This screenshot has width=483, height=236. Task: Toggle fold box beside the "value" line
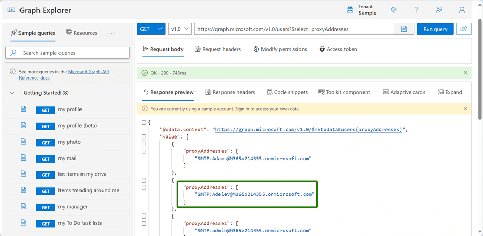click(x=144, y=137)
